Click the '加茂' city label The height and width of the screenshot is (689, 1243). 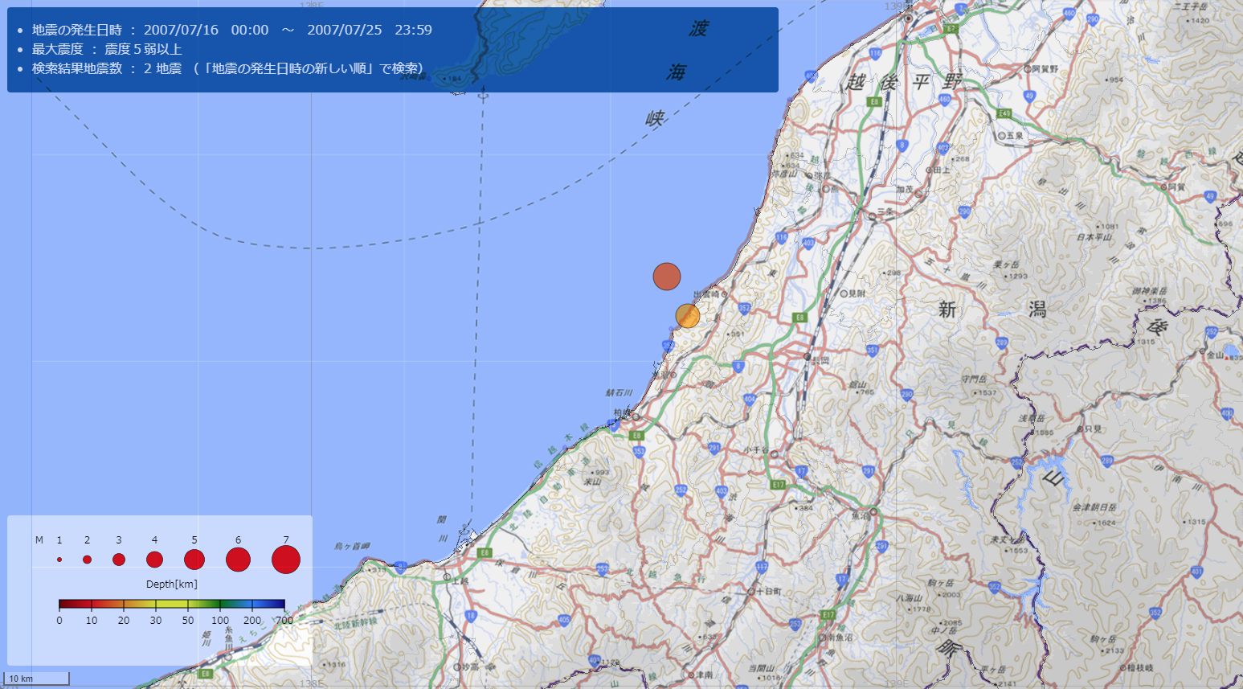905,190
